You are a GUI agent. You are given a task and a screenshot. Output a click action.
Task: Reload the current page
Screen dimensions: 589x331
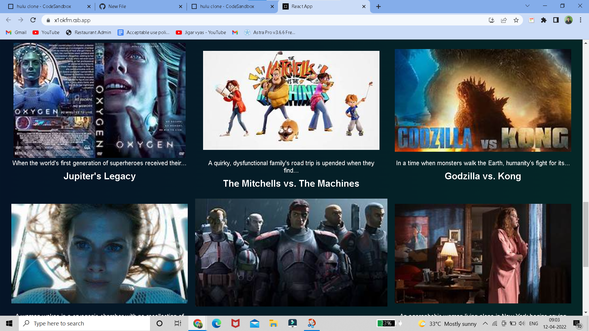33,20
